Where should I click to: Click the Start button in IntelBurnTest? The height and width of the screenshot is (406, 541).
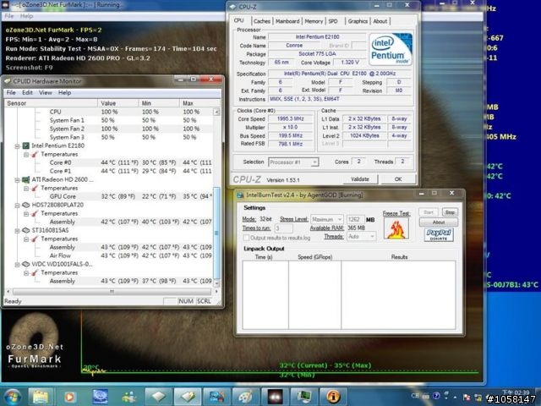pos(429,212)
